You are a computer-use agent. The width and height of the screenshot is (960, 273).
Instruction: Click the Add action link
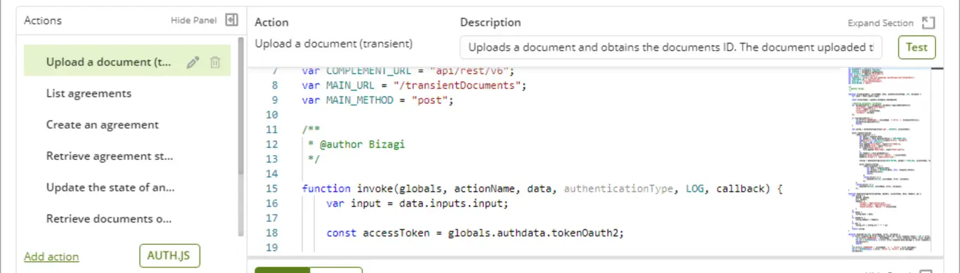(51, 257)
